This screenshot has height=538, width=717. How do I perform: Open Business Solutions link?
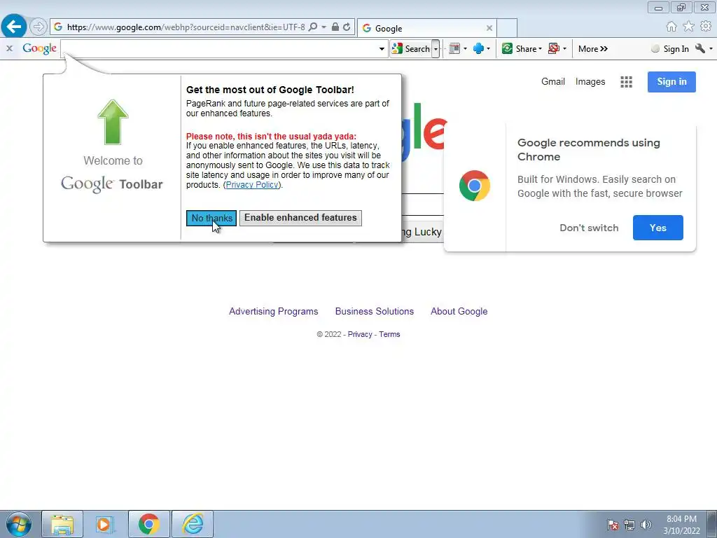pyautogui.click(x=374, y=311)
